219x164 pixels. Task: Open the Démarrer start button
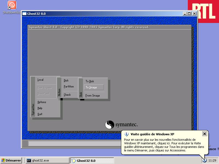[x=11, y=160]
